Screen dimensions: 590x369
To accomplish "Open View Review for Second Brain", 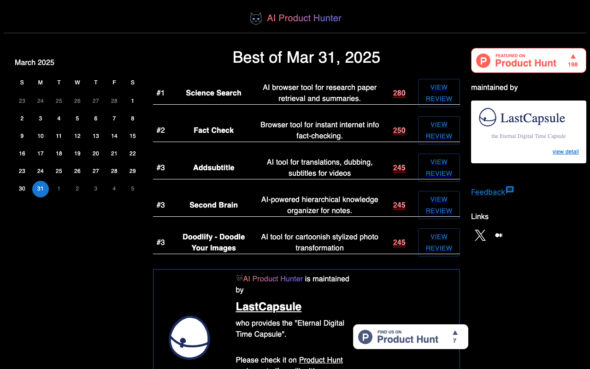I will point(439,205).
